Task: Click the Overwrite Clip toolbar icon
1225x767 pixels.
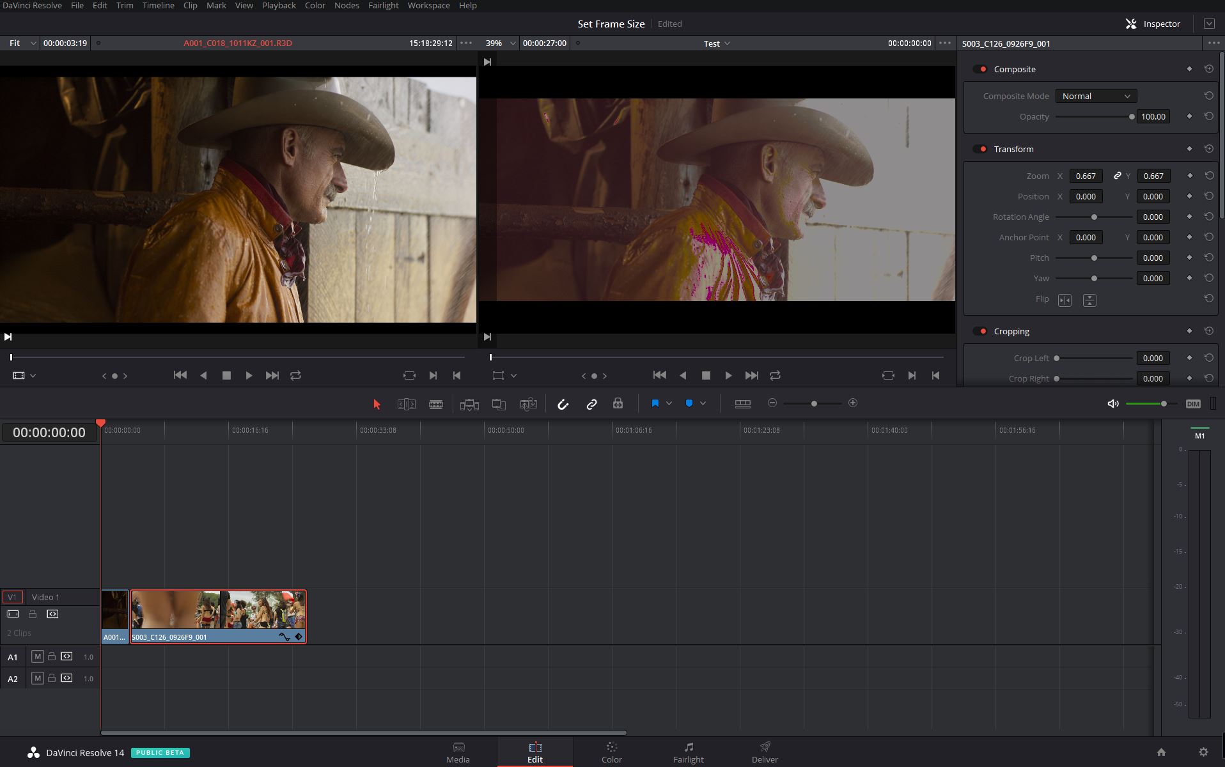Action: click(x=499, y=404)
